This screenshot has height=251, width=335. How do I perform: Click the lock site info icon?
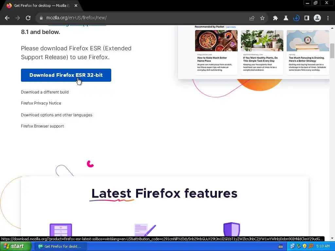(x=41, y=18)
